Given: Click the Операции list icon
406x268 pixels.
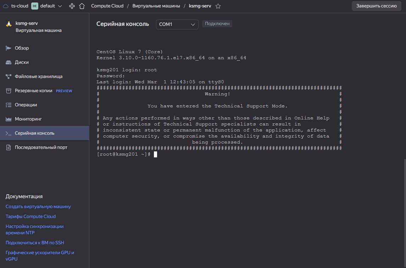Looking at the screenshot, I should click(9, 105).
